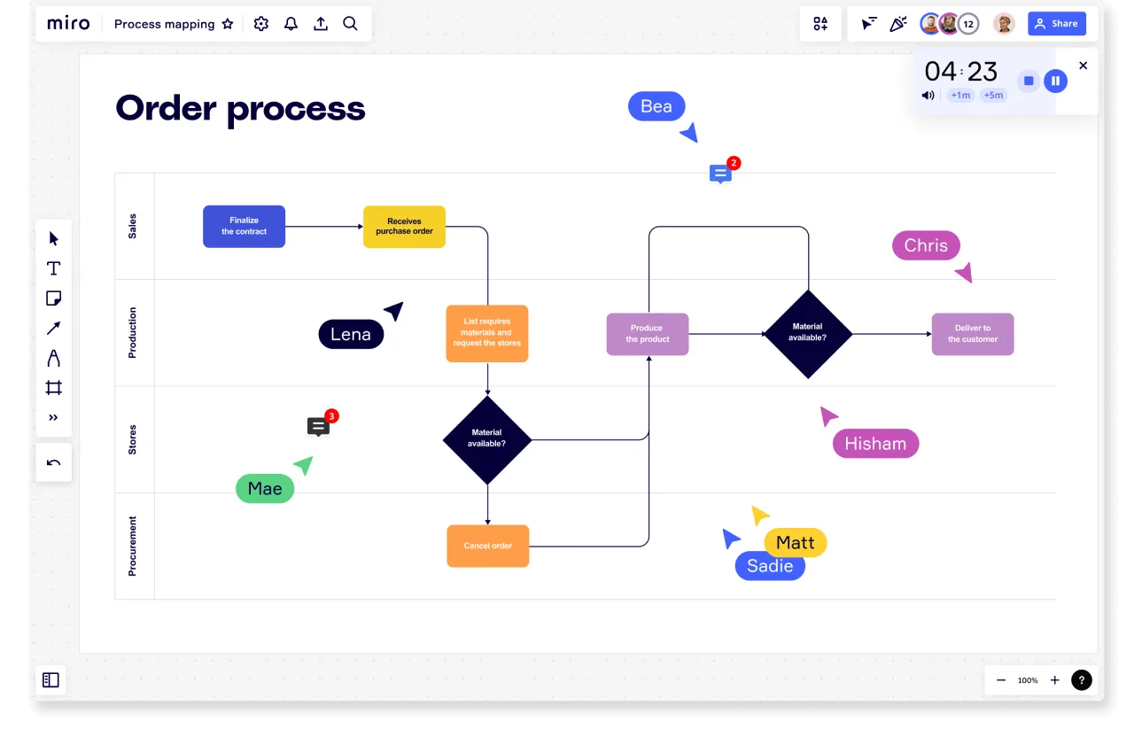1134x744 pixels.
Task: Add one minute with the +1m button
Action: tap(960, 95)
